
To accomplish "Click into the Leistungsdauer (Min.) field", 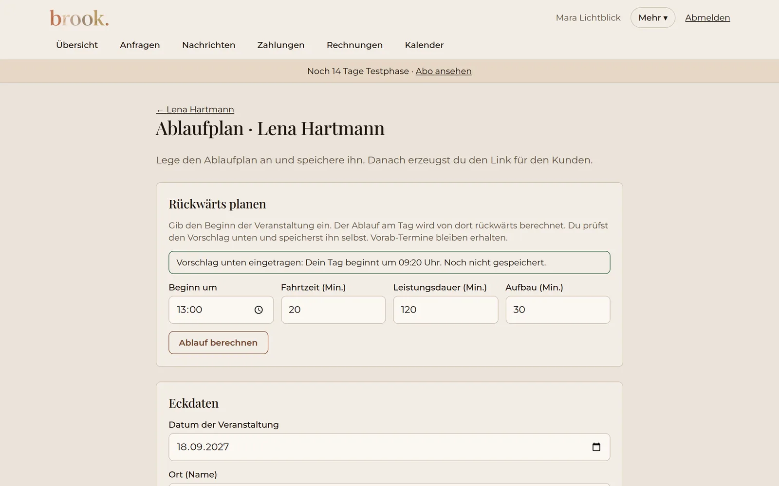I will tap(445, 310).
